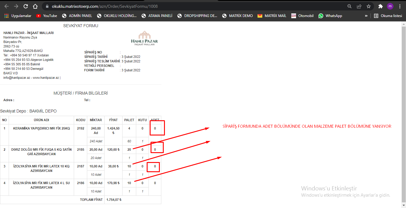This screenshot has height=208, width=406.
Task: Bookmark this page with star icon
Action: [x=369, y=6]
